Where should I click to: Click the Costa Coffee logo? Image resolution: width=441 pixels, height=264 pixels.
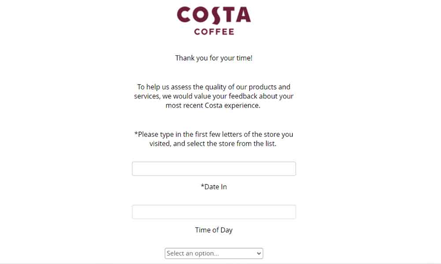(x=214, y=21)
